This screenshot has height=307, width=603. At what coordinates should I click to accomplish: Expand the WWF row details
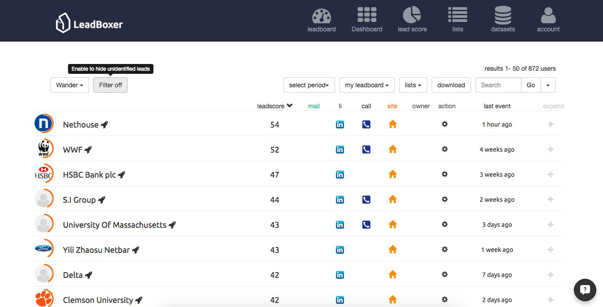pyautogui.click(x=551, y=149)
